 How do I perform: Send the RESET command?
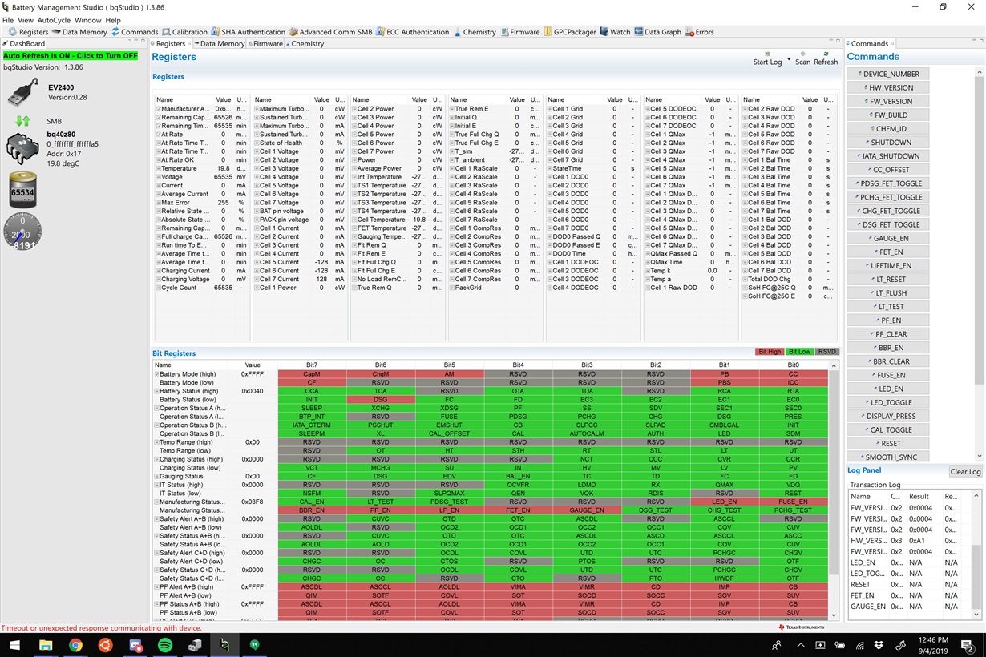click(x=888, y=443)
